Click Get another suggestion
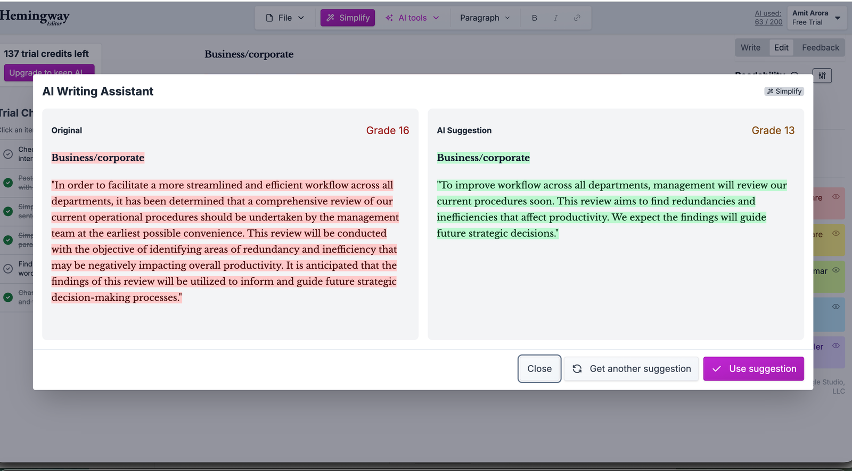 click(632, 369)
